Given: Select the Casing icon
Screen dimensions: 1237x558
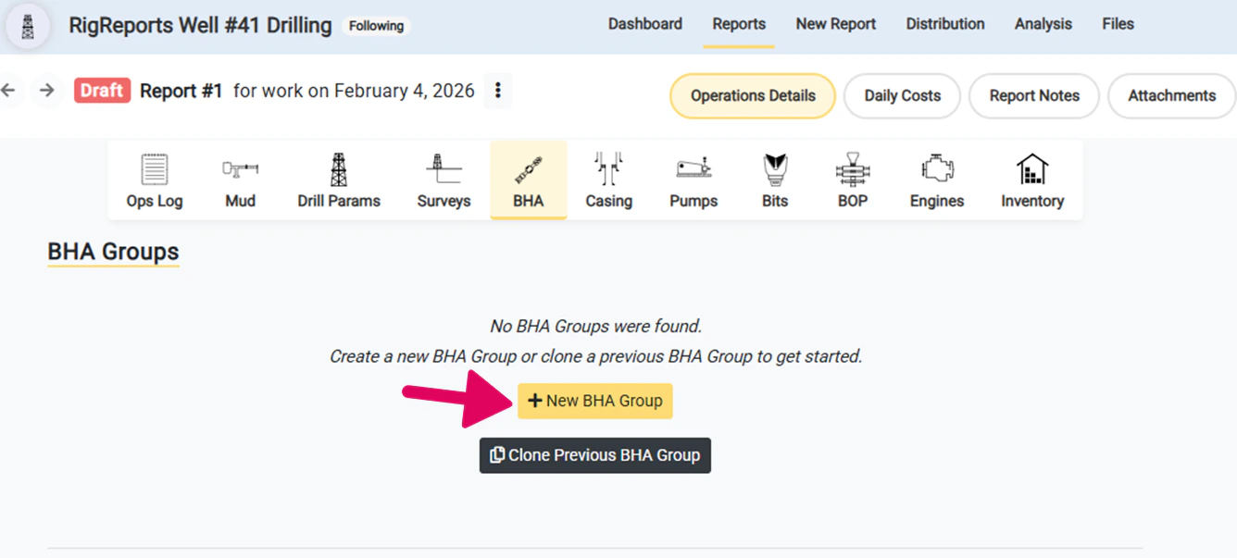Looking at the screenshot, I should [608, 179].
